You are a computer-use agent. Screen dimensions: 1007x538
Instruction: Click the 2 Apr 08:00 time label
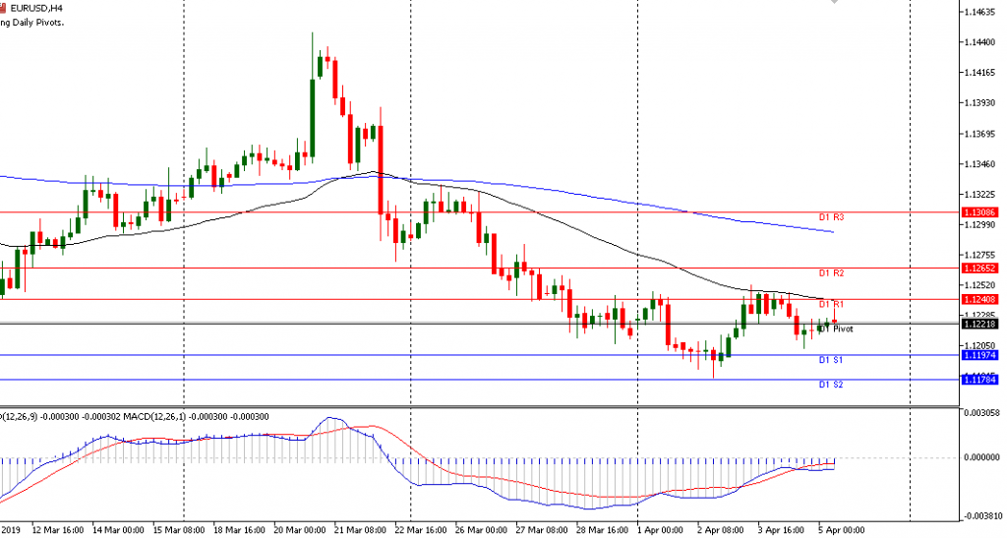pos(721,530)
